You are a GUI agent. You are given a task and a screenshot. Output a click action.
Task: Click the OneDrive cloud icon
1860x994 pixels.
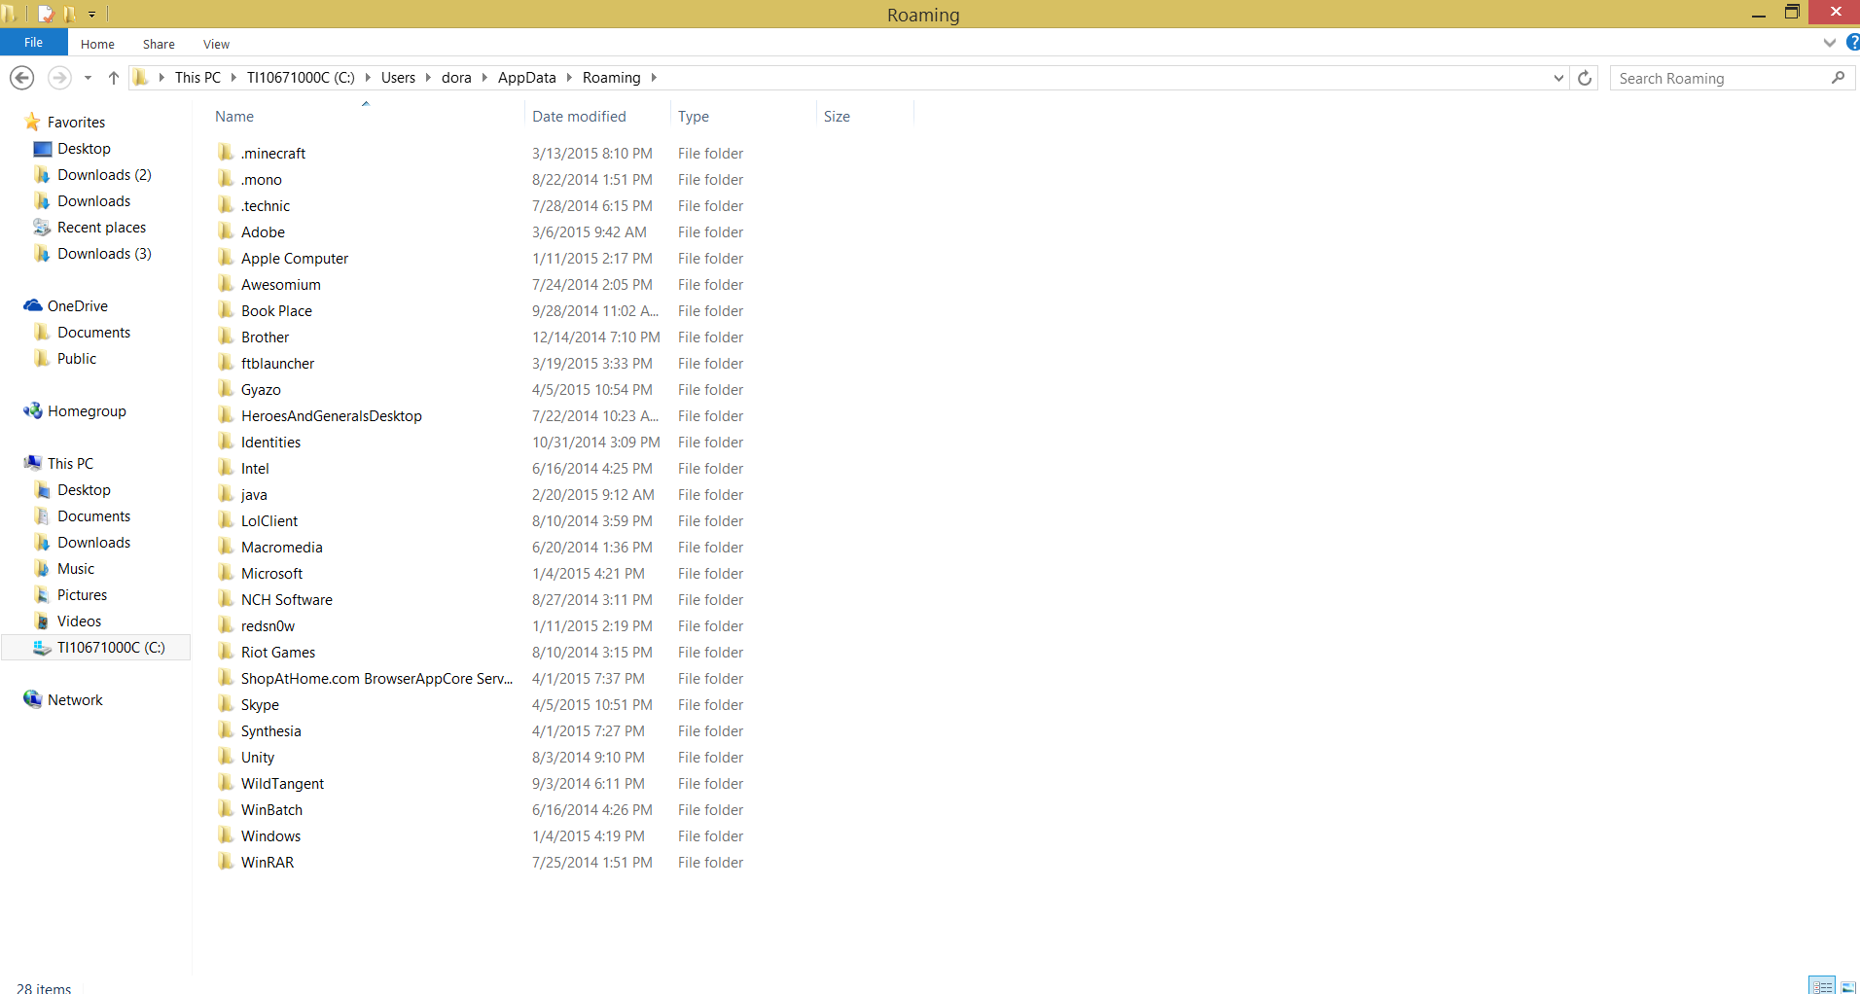click(33, 305)
